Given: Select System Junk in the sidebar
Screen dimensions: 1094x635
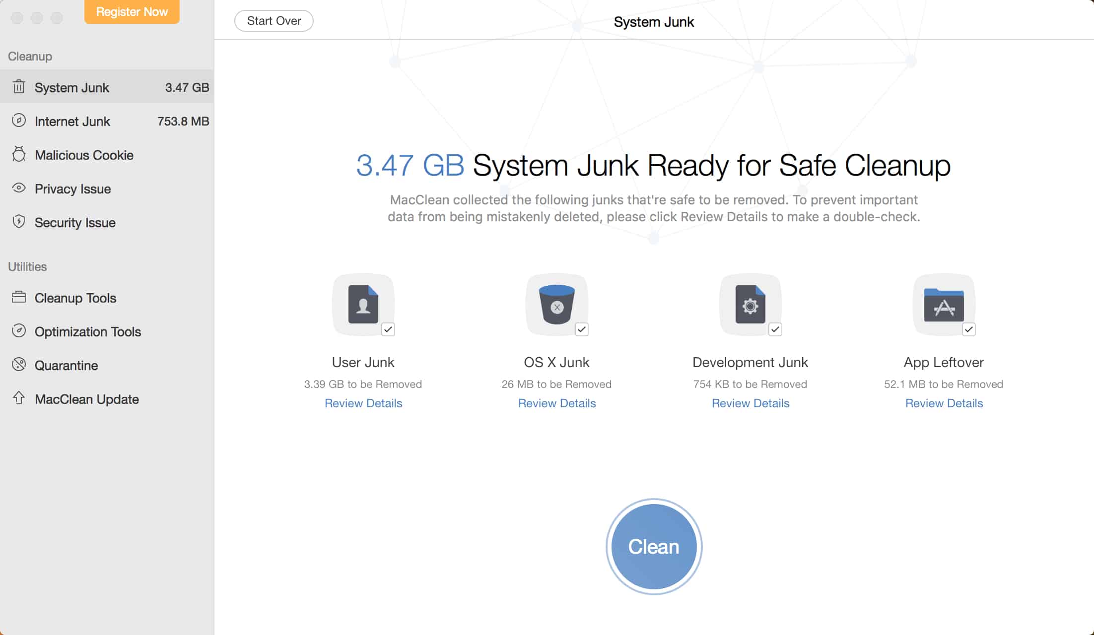Looking at the screenshot, I should point(107,87).
